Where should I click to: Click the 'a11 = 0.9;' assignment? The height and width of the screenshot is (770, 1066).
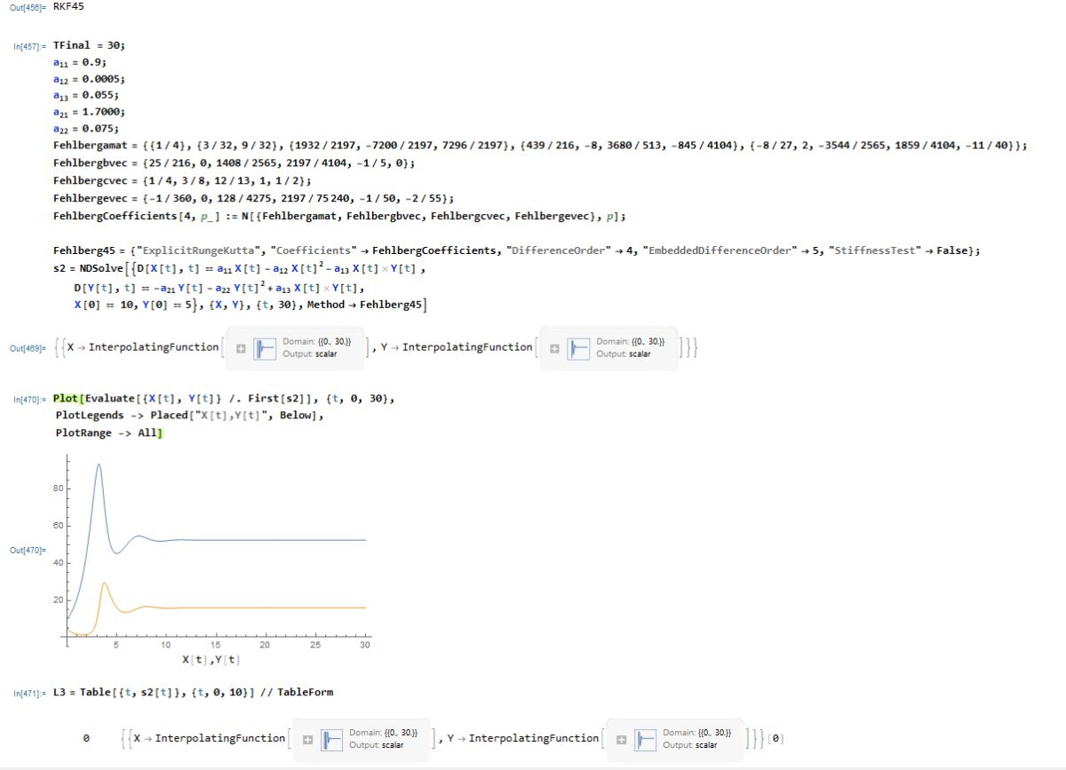click(x=80, y=62)
